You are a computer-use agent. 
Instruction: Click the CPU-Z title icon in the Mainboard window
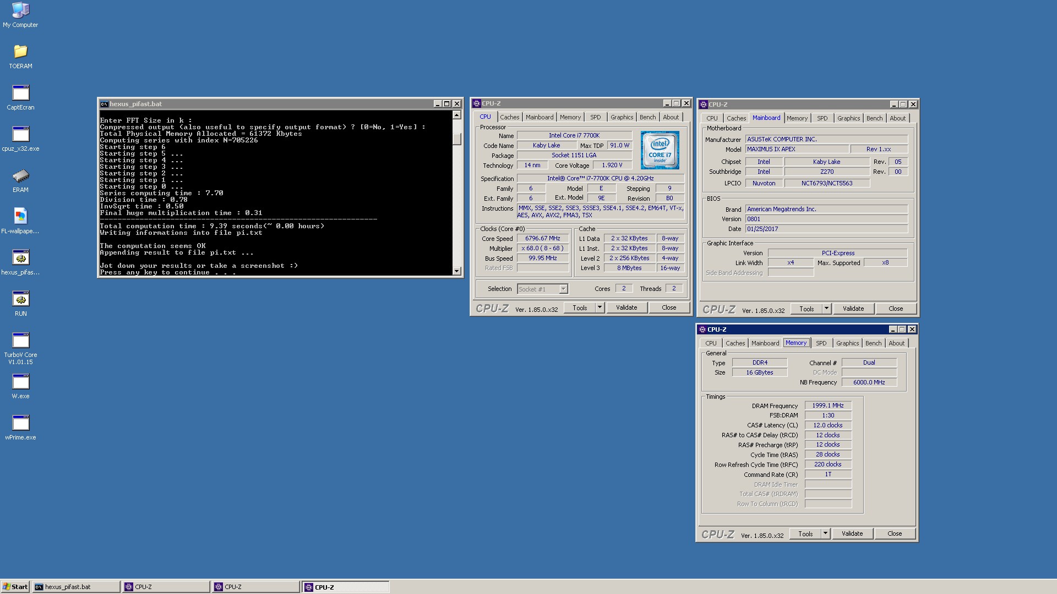704,105
